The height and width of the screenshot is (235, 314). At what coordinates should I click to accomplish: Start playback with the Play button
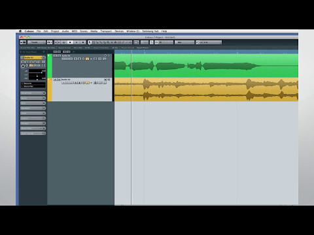(x=77, y=42)
